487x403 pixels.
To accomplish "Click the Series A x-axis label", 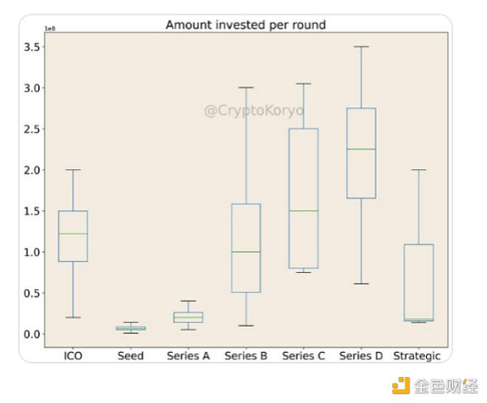I will [188, 356].
